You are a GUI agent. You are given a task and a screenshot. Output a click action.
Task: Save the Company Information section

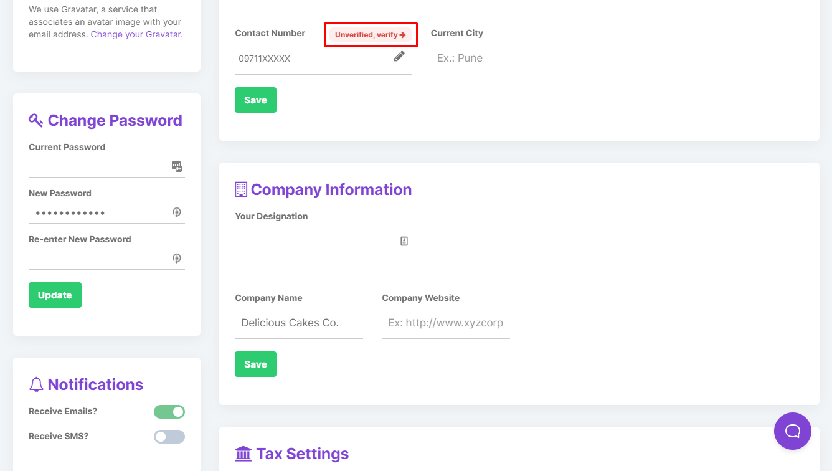(x=255, y=364)
